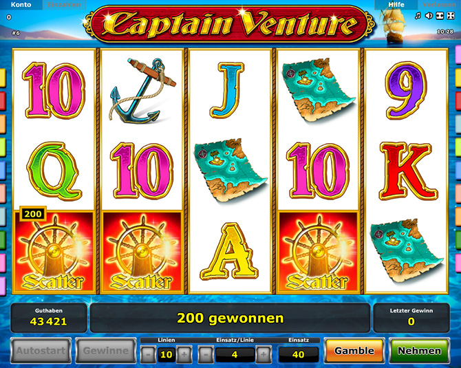Click the anchor symbol on second reel

point(142,89)
